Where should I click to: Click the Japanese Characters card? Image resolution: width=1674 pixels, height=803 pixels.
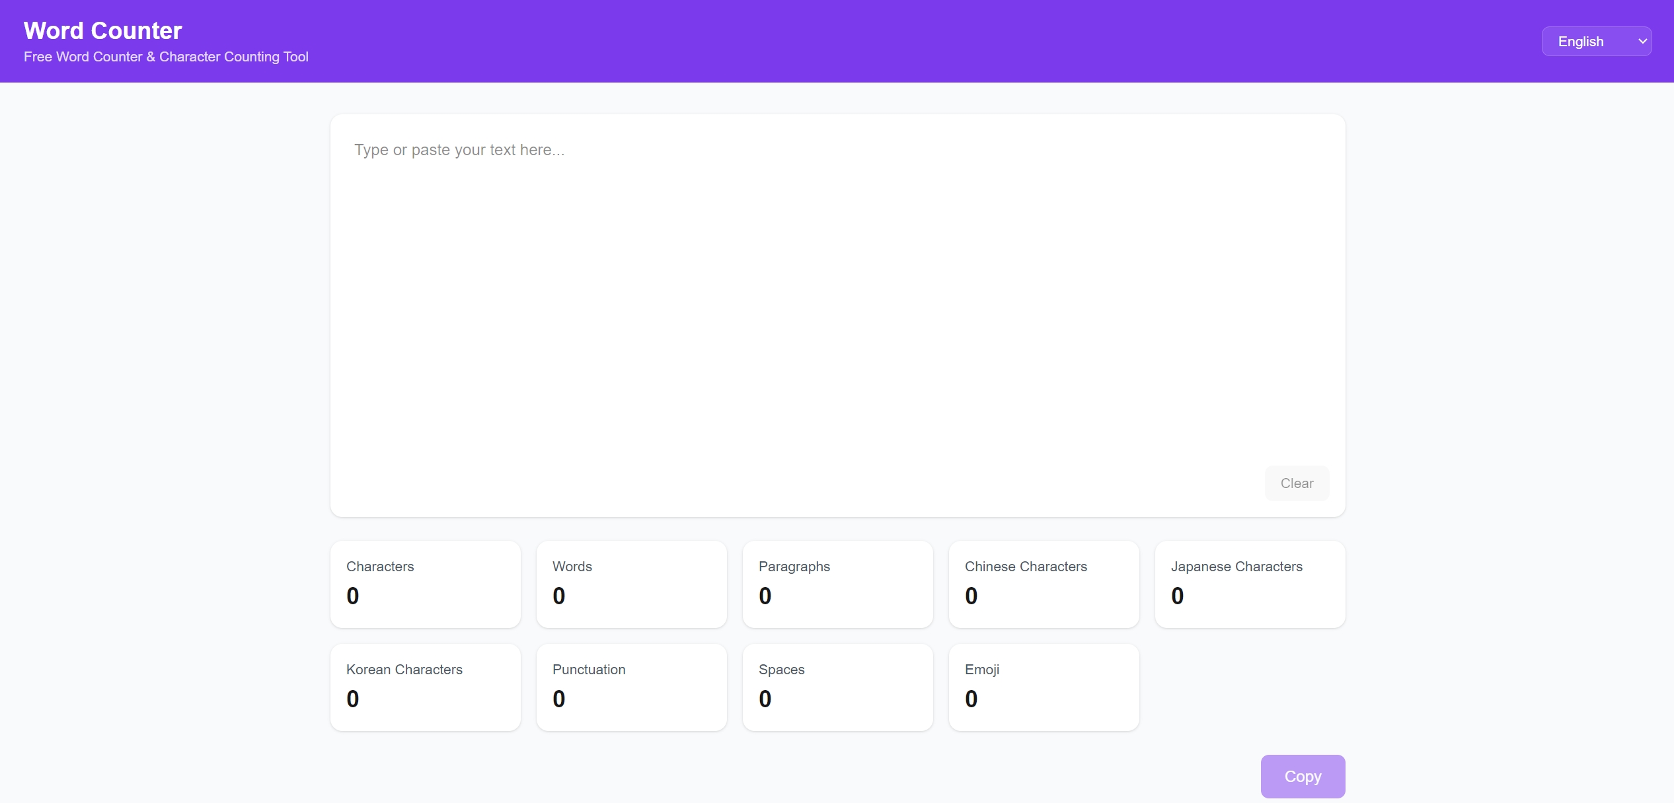[1250, 584]
